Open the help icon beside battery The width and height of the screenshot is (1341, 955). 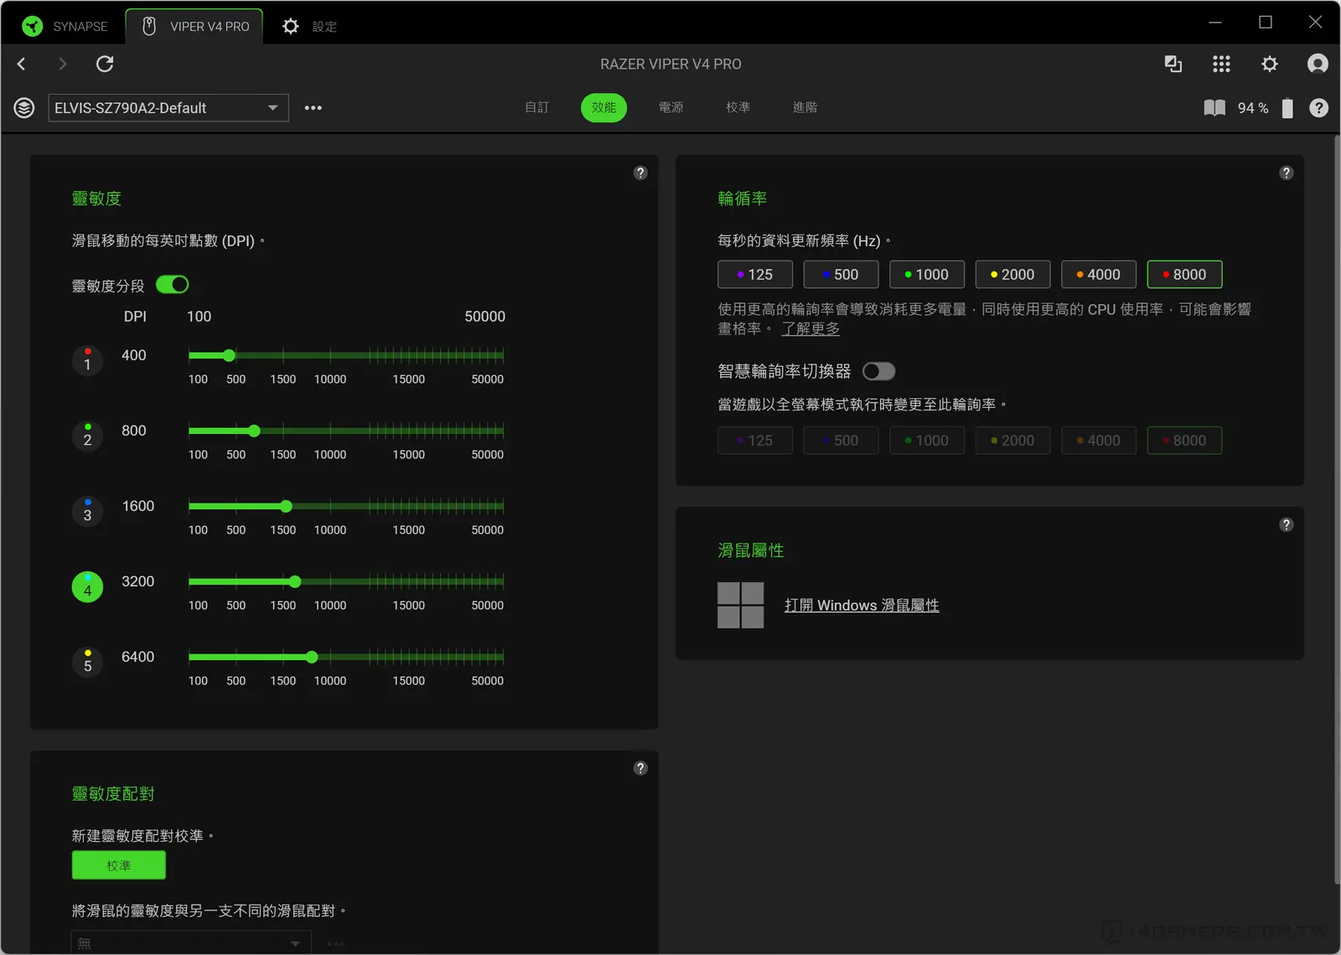pyautogui.click(x=1318, y=108)
